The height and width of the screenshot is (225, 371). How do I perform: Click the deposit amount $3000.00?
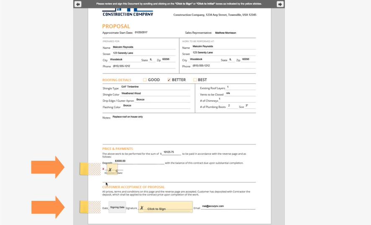point(120,161)
